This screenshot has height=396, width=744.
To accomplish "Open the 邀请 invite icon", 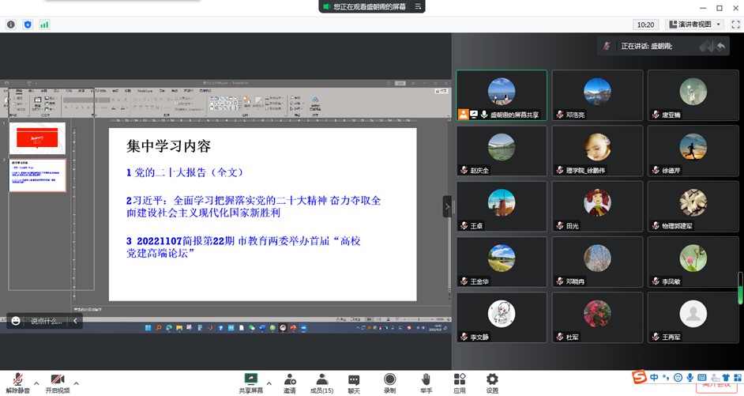I will coord(290,383).
